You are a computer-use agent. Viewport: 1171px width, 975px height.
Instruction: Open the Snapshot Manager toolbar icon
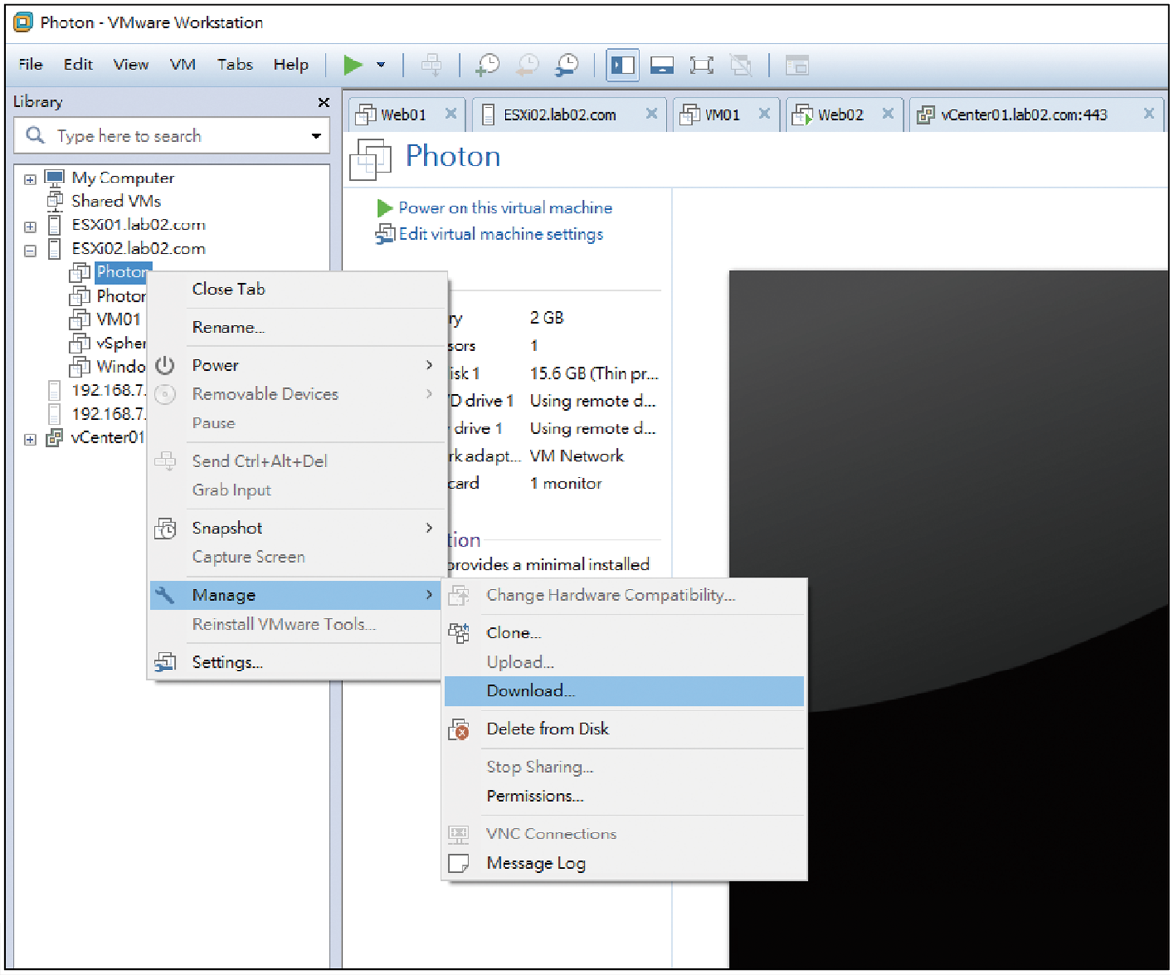coord(567,65)
